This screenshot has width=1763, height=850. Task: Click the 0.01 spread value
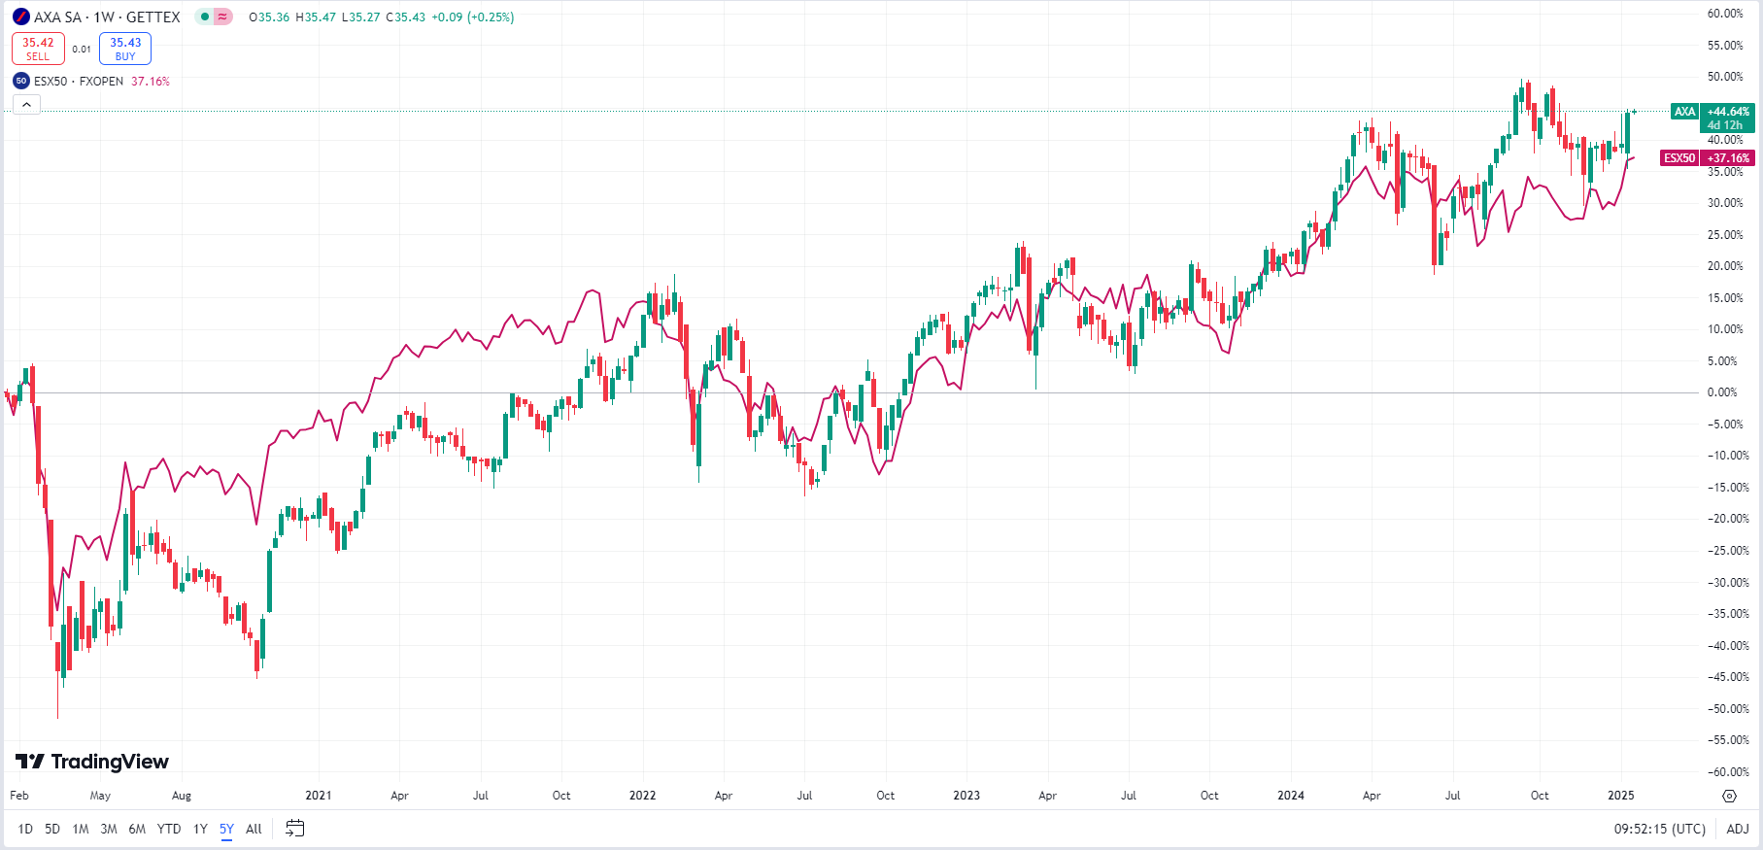coord(82,49)
